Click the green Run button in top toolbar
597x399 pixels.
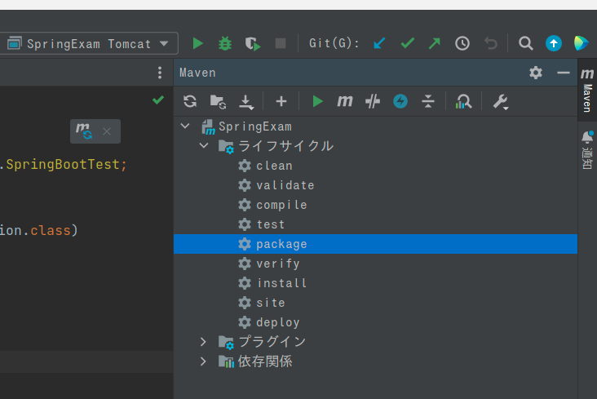(197, 43)
